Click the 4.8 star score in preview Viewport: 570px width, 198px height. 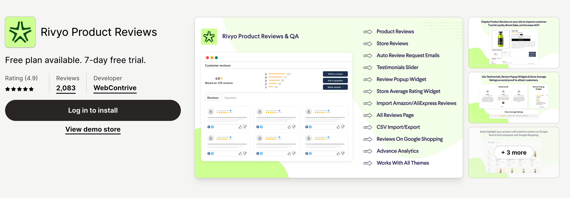pos(219,78)
